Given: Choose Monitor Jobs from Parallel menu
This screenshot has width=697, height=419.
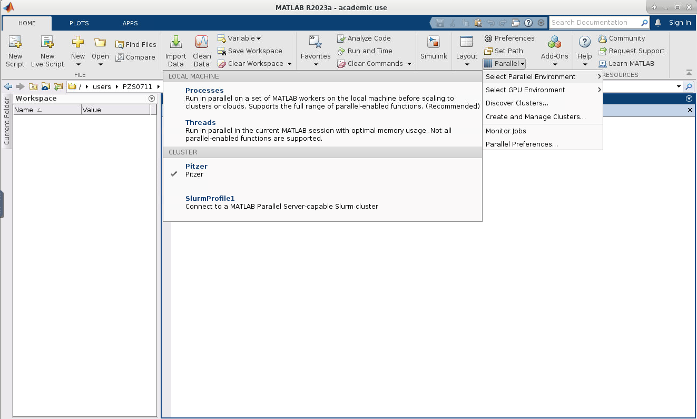Looking at the screenshot, I should [506, 131].
